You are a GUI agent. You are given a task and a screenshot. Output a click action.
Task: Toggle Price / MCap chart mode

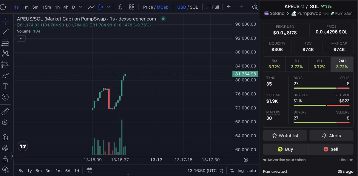coord(156,7)
